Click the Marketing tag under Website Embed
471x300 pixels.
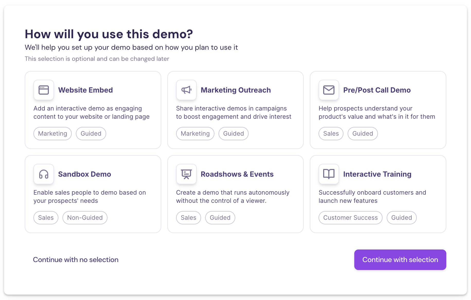pos(52,134)
